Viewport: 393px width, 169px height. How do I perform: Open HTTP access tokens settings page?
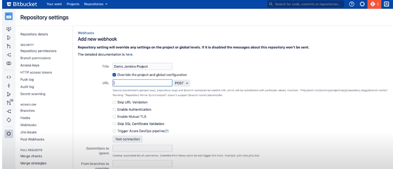point(36,72)
